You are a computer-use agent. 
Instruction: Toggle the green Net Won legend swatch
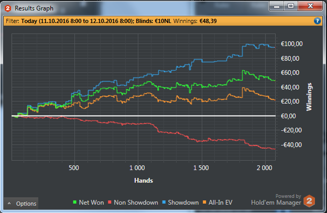point(75,202)
